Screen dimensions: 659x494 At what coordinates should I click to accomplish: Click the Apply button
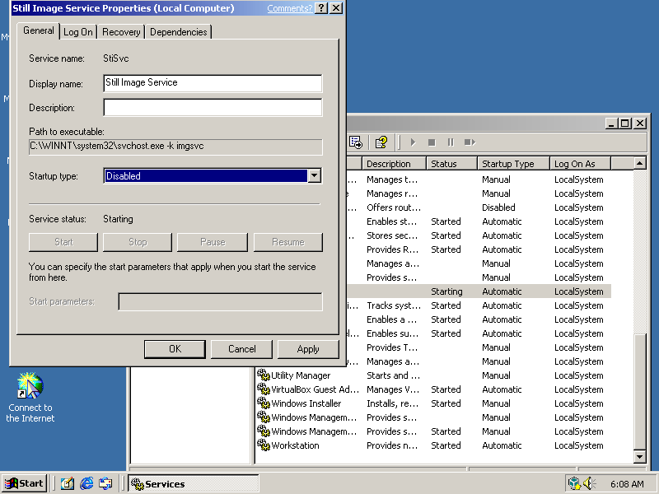308,349
